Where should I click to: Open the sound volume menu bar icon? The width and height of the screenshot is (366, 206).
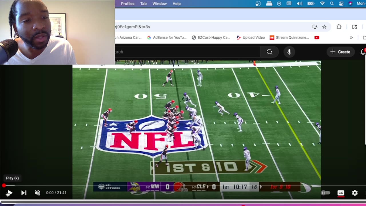(299, 4)
